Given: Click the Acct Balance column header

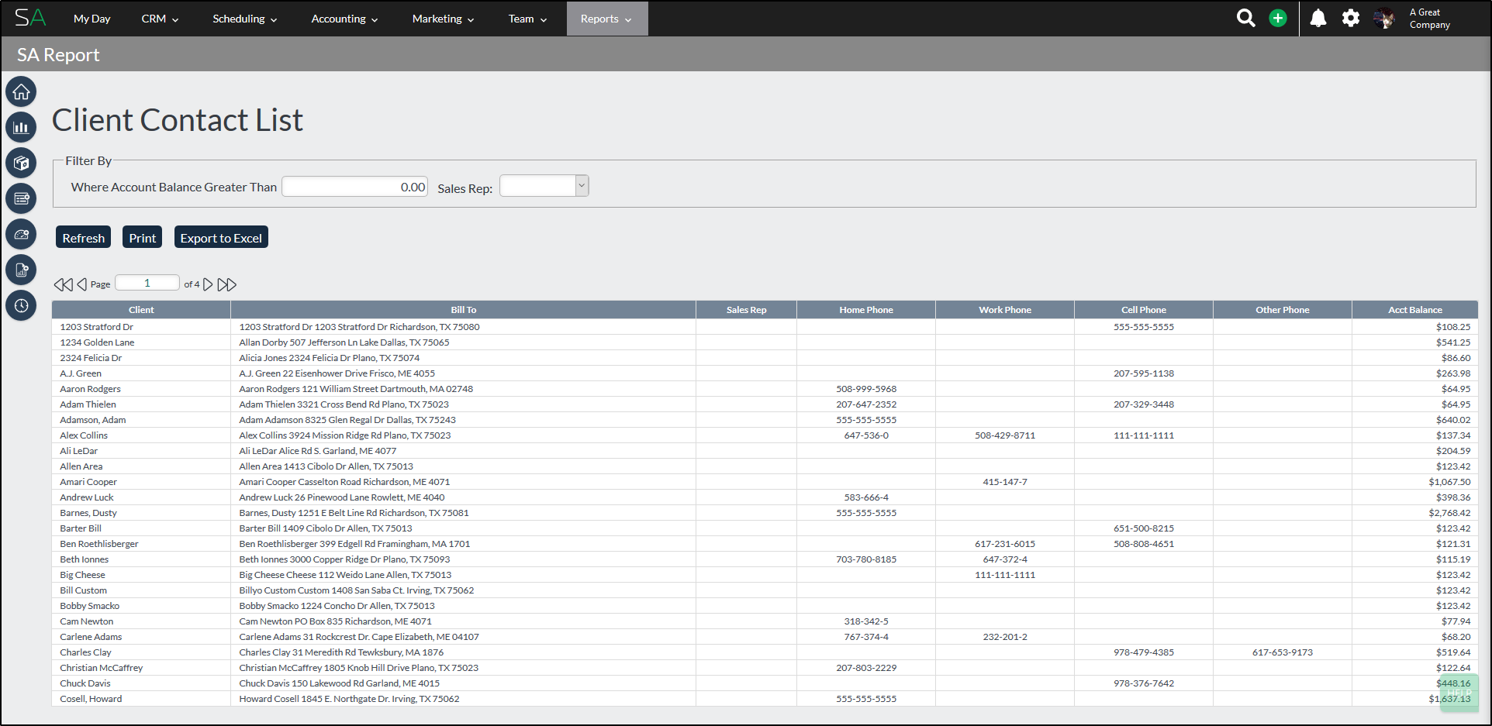Looking at the screenshot, I should pyautogui.click(x=1414, y=310).
